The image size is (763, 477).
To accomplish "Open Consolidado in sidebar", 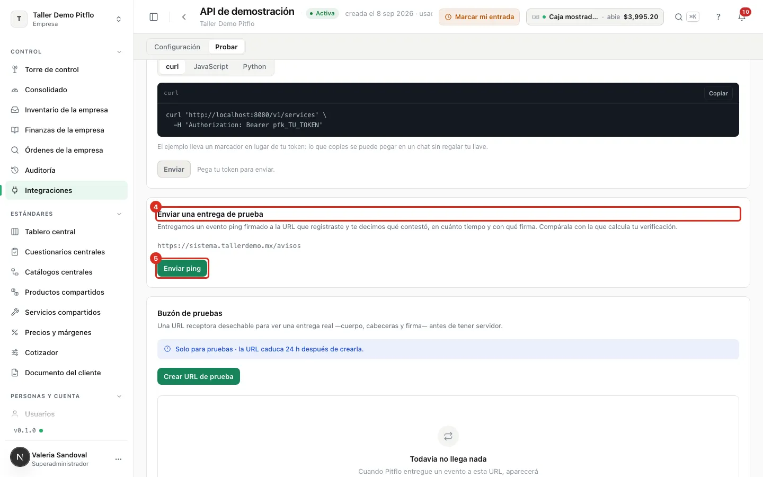I will tap(66, 90).
